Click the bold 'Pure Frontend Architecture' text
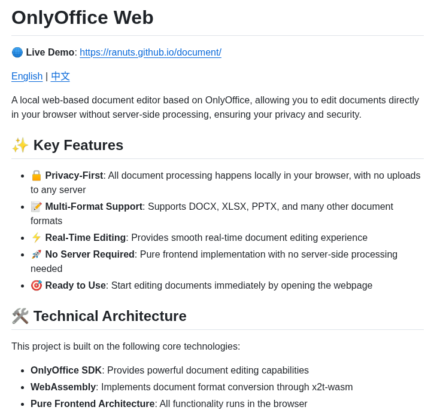434x413 pixels. tap(92, 403)
